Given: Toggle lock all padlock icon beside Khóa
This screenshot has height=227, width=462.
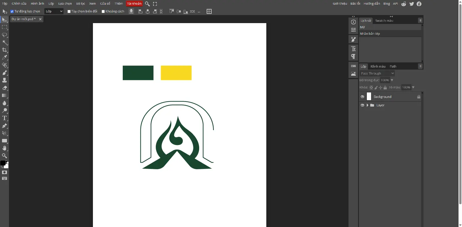Looking at the screenshot, I should tap(385, 88).
